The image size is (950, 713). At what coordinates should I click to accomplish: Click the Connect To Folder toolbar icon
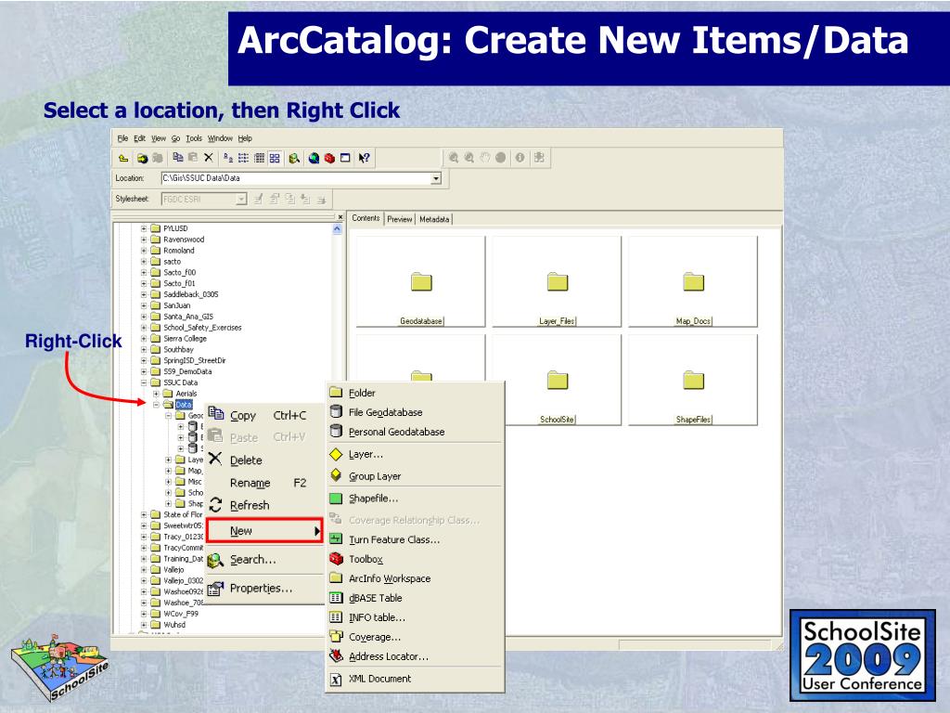(x=142, y=158)
